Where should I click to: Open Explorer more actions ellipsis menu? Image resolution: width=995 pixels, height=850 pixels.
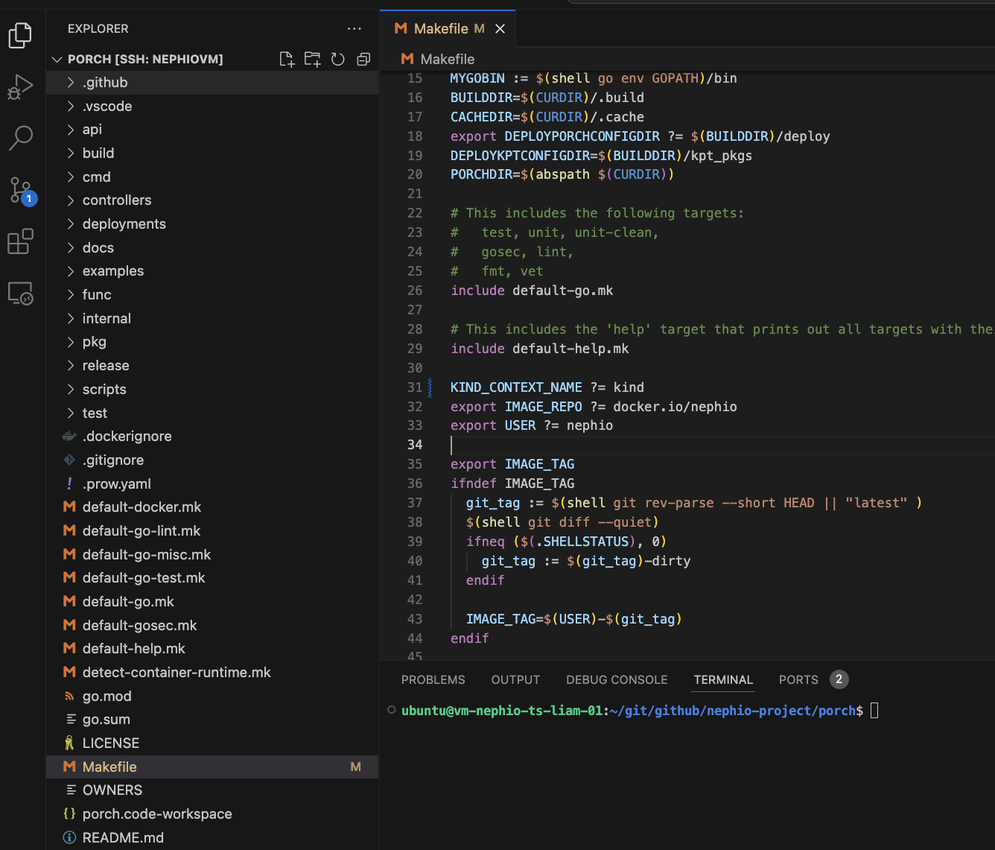[354, 29]
